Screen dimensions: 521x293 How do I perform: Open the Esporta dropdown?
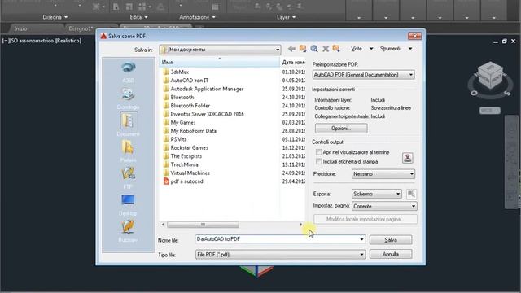point(376,194)
